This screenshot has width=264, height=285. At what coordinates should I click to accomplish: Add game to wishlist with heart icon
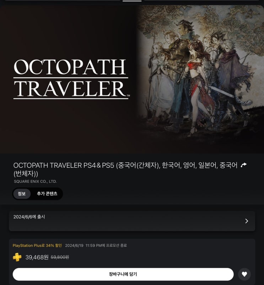pos(244,274)
